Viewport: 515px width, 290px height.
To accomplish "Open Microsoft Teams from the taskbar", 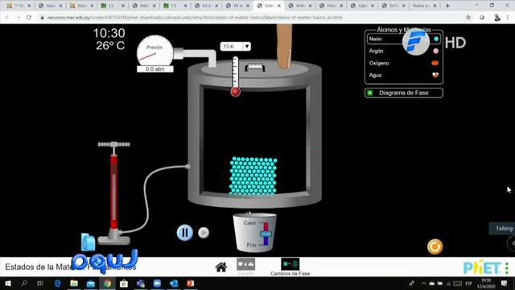I will pyautogui.click(x=141, y=283).
